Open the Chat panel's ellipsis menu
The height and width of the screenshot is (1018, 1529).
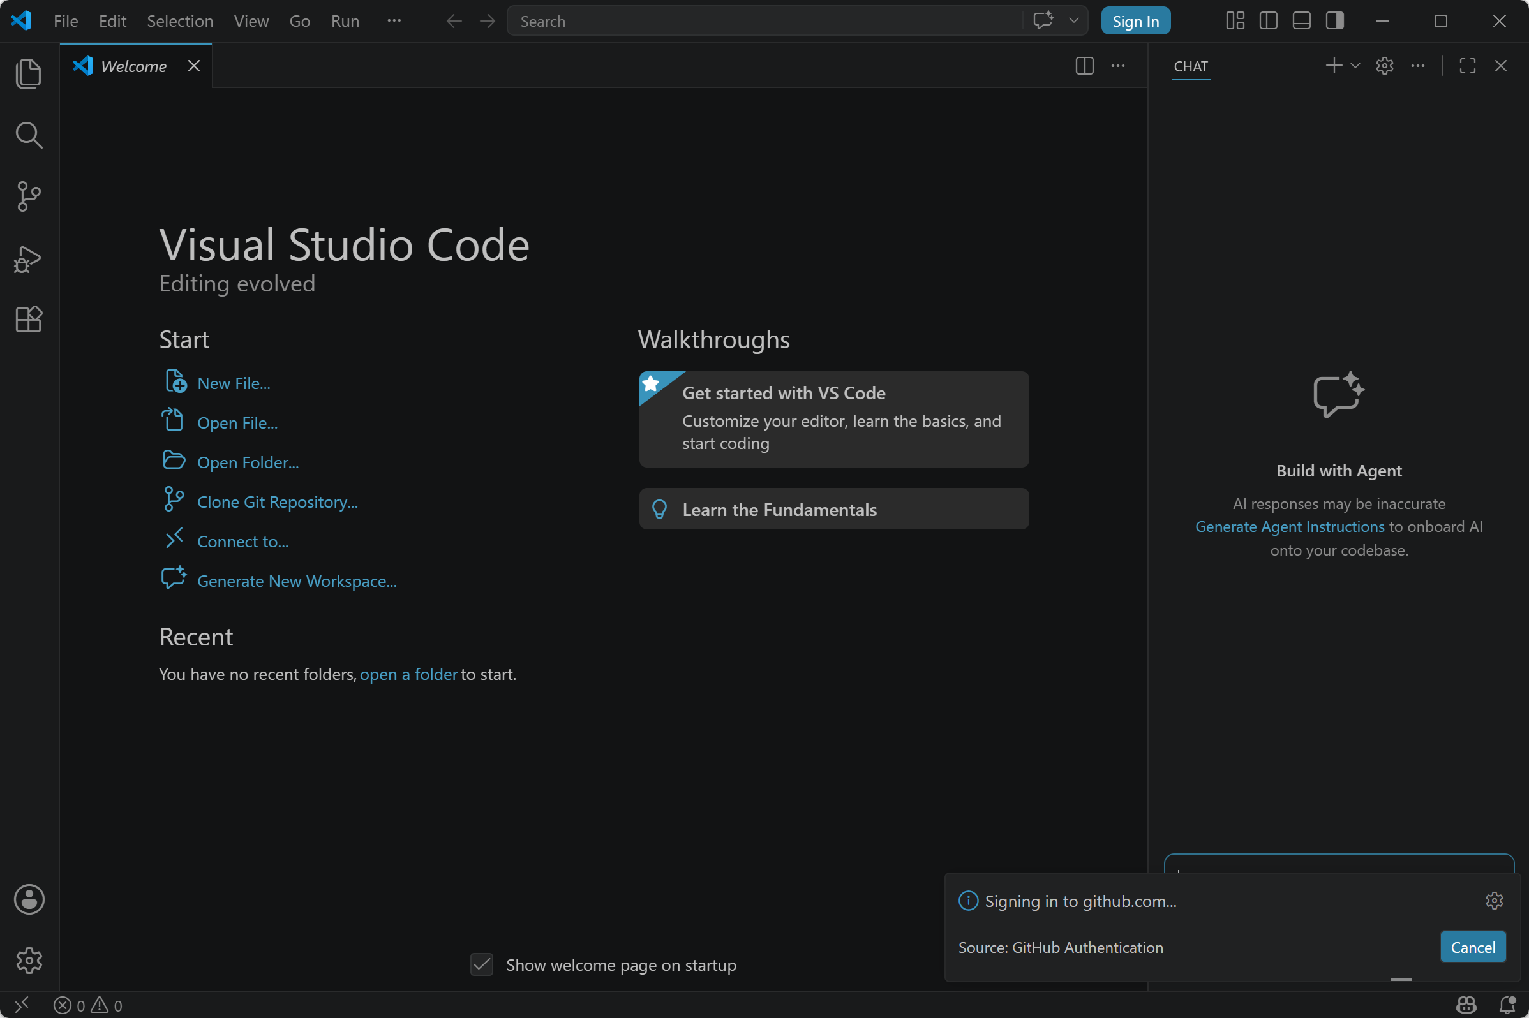point(1417,66)
